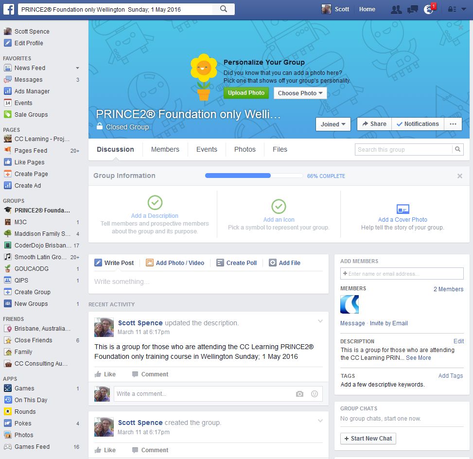Viewport: 473px width, 459px height.
Task: Click the Add Tags link
Action: click(450, 376)
